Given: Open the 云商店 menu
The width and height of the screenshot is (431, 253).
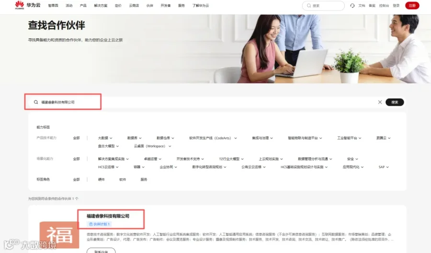Looking at the screenshot, I should coord(134,5).
